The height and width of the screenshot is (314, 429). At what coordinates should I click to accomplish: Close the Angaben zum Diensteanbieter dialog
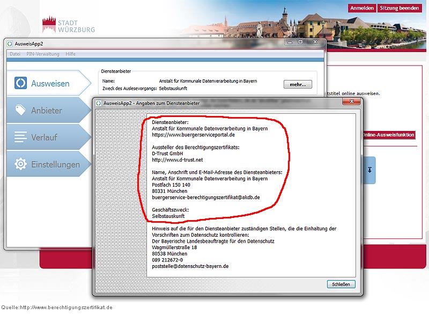pos(352,101)
